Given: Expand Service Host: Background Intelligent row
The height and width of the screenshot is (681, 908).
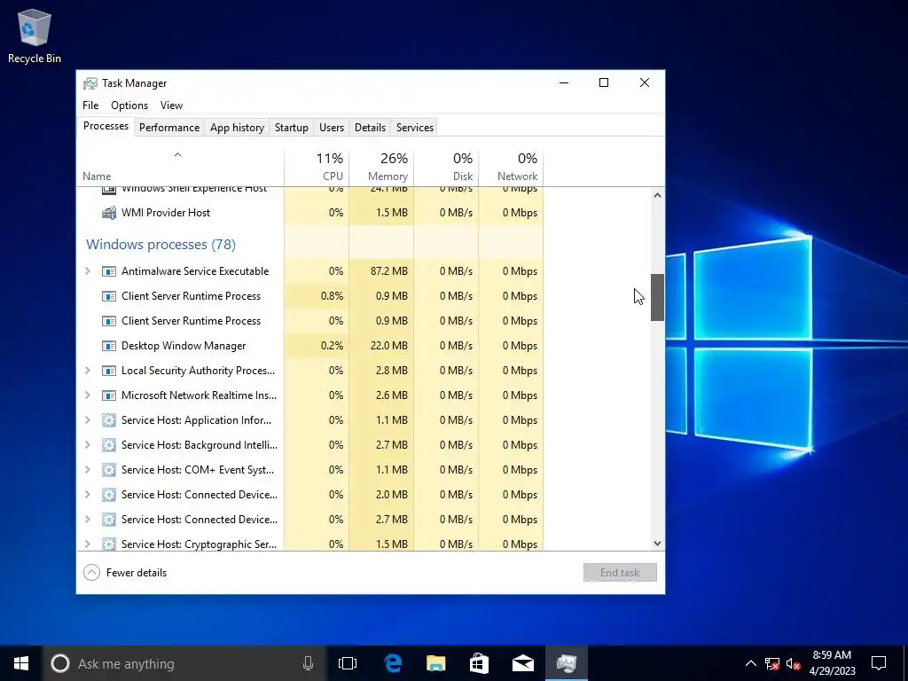Looking at the screenshot, I should [88, 445].
